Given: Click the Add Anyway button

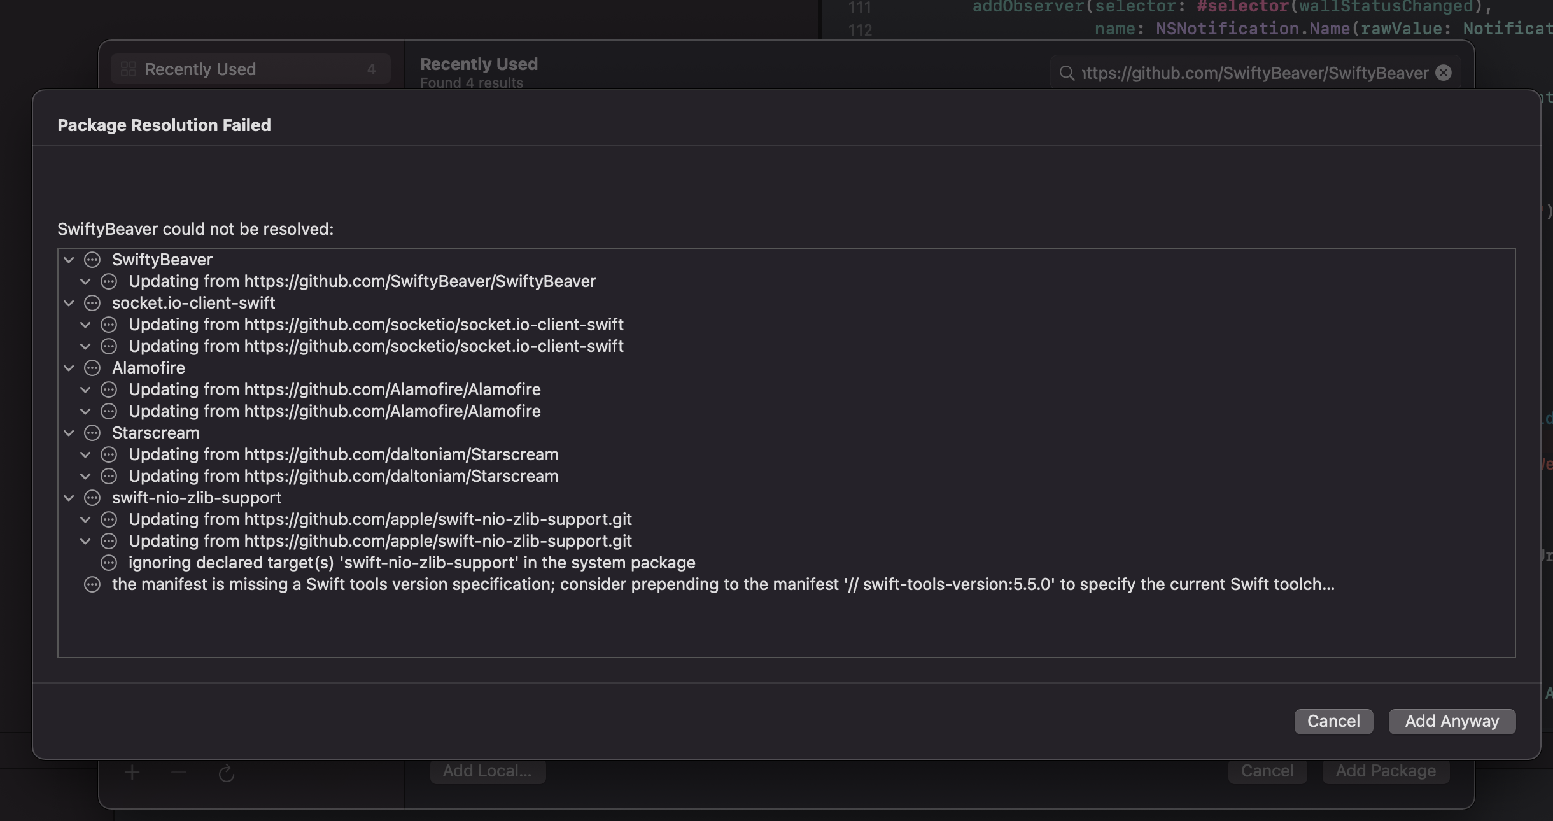Looking at the screenshot, I should (x=1451, y=721).
